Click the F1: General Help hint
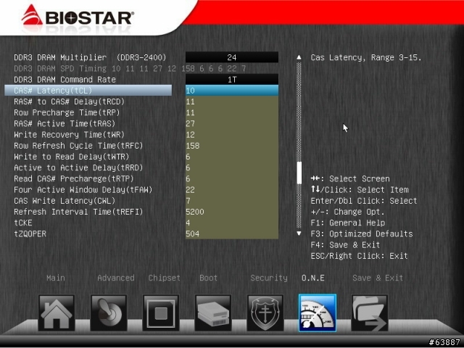The height and width of the screenshot is (348, 464). (348, 223)
